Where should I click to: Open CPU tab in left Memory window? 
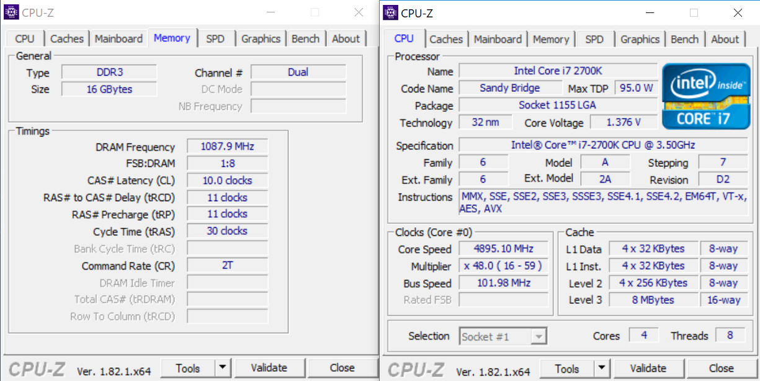point(25,38)
